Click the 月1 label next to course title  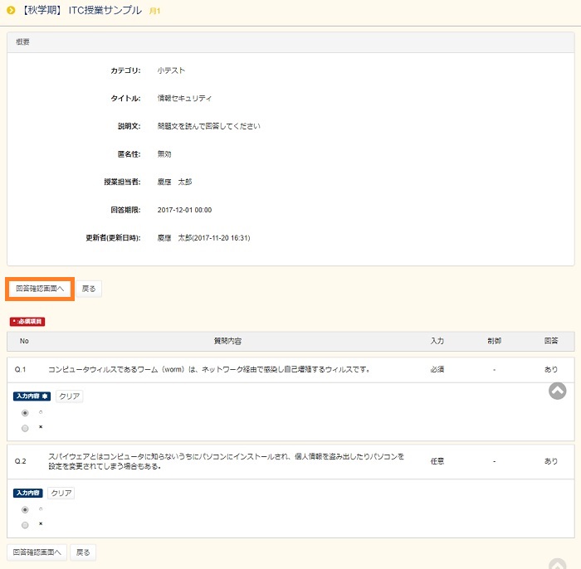click(x=154, y=12)
